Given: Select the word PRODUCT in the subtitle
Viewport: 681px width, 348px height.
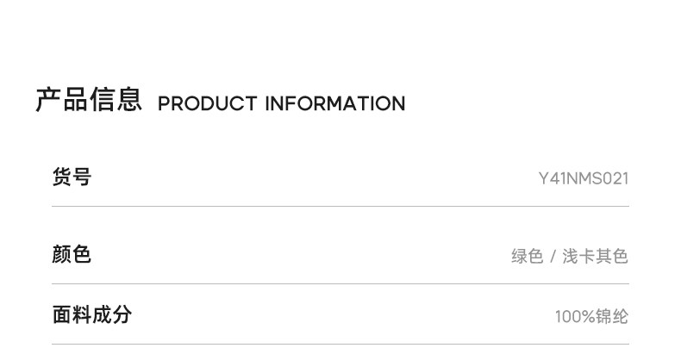Looking at the screenshot, I should coord(207,104).
